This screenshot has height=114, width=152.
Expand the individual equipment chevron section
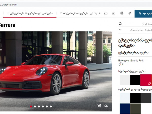click(120, 30)
